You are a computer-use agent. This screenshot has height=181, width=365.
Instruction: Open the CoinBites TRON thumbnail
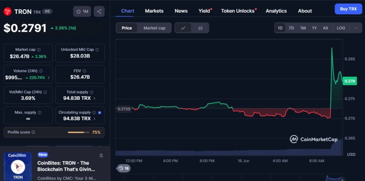click(18, 166)
